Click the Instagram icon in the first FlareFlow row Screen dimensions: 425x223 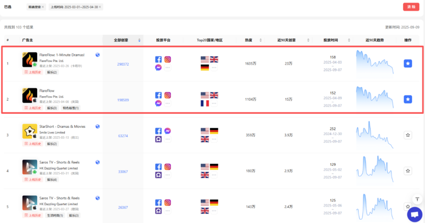click(x=167, y=59)
